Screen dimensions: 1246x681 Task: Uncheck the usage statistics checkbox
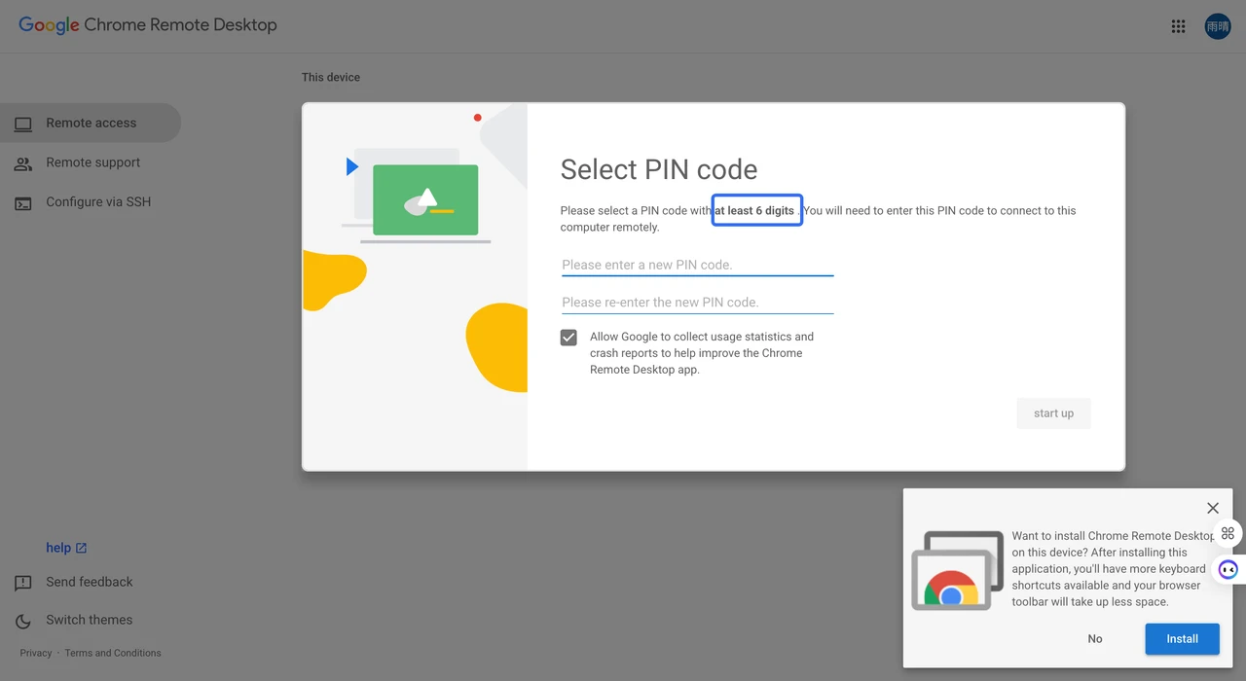pos(568,338)
